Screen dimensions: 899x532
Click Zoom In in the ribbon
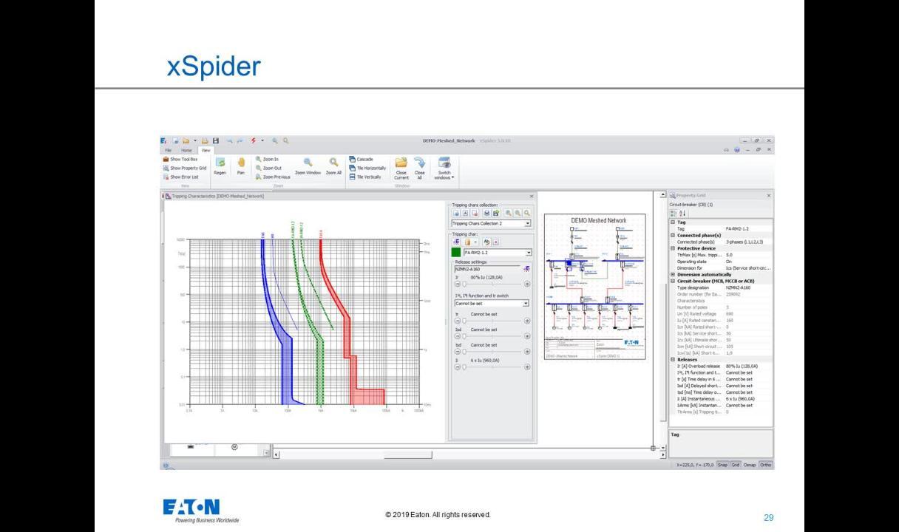click(266, 159)
